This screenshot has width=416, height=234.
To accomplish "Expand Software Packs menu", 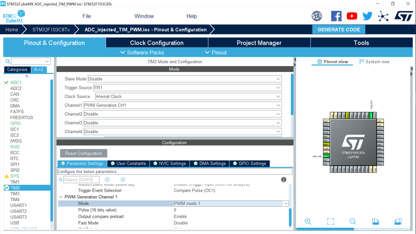I will 142,52.
